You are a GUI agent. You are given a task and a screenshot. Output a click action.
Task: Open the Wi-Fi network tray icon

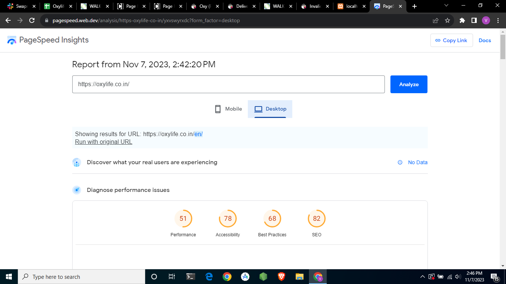[x=449, y=277]
